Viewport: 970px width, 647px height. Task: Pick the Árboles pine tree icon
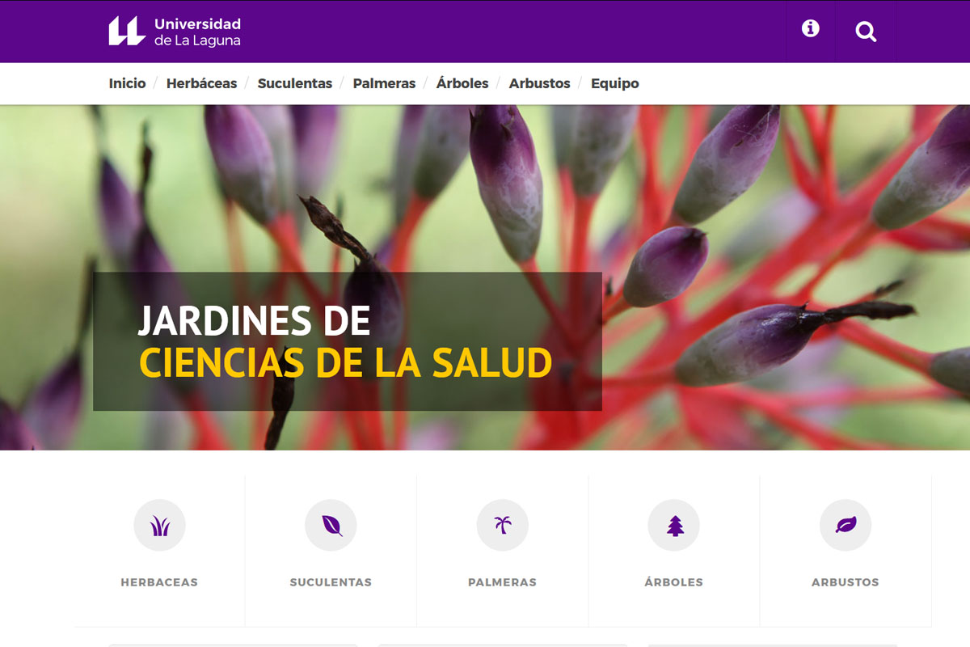click(x=674, y=526)
